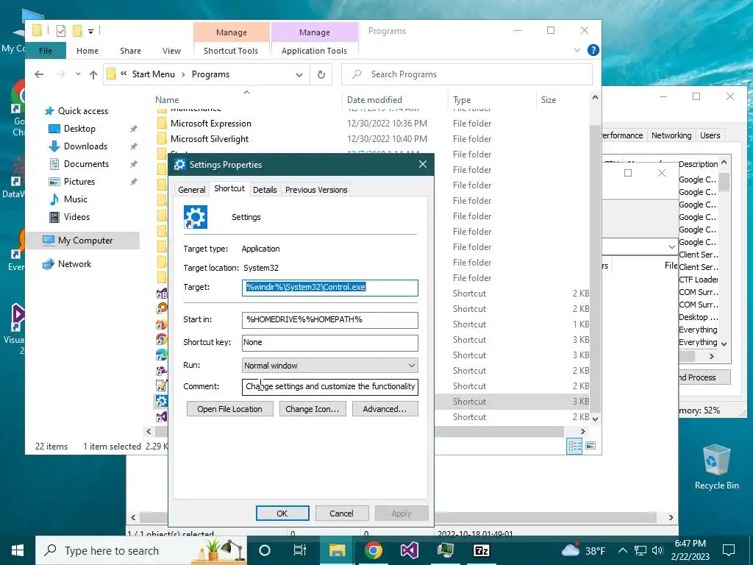
Task: Open the File menu in Explorer
Action: [x=46, y=51]
